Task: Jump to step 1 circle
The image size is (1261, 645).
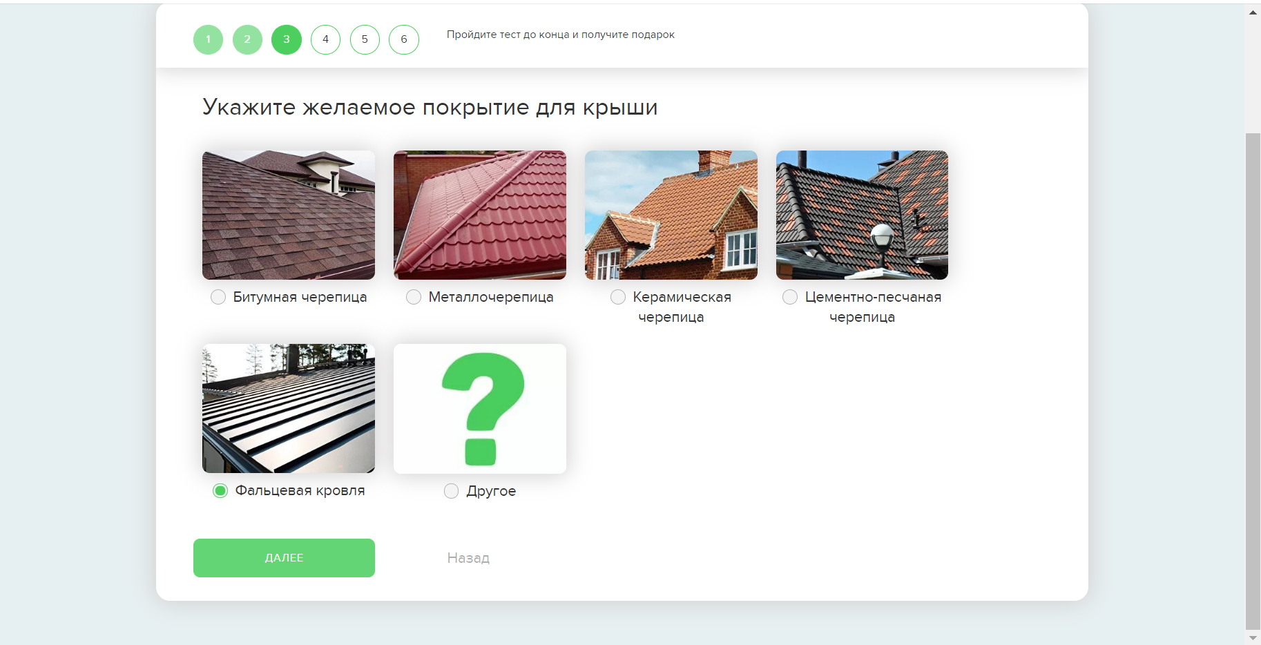Action: (208, 39)
